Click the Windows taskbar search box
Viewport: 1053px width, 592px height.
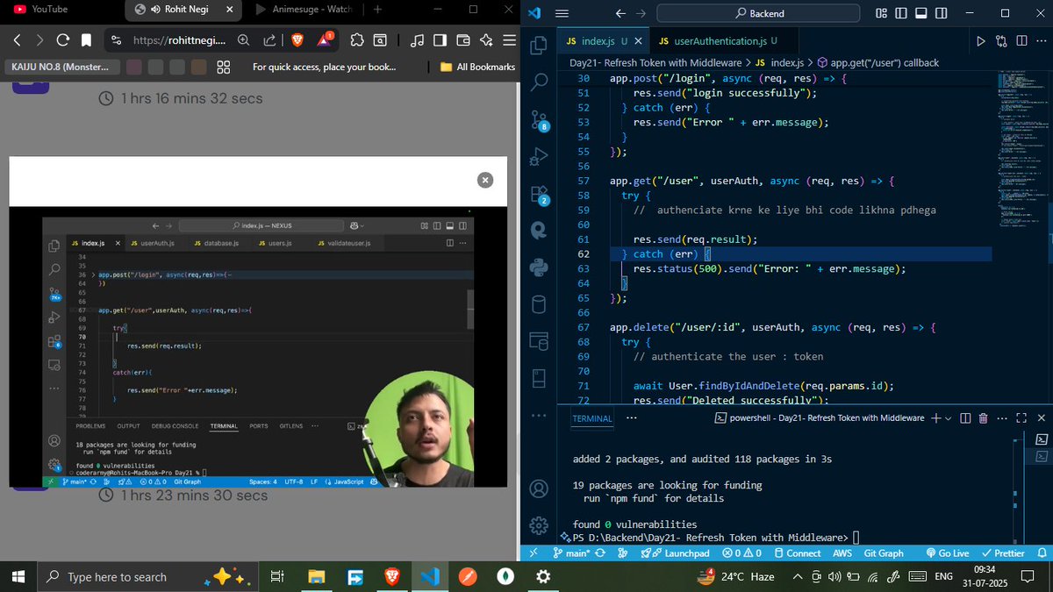(148, 576)
